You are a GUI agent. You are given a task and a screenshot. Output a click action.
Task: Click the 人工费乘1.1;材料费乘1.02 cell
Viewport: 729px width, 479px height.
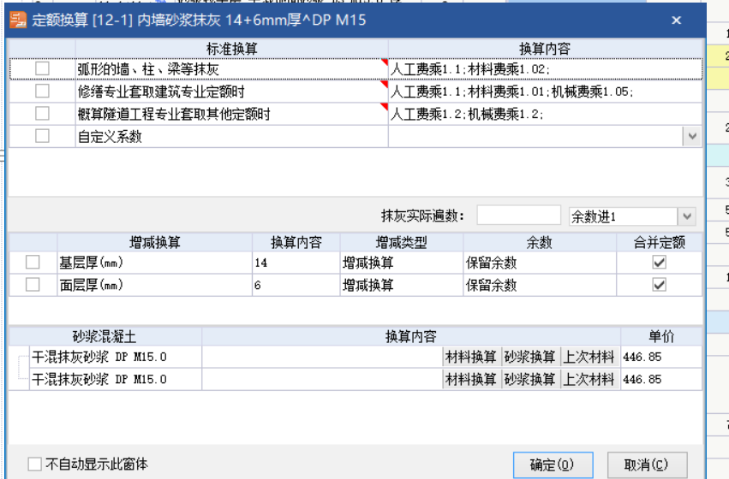pyautogui.click(x=545, y=69)
